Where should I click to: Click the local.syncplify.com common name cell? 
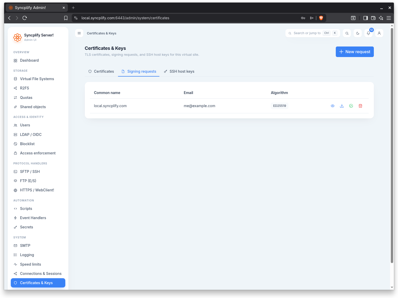[110, 106]
